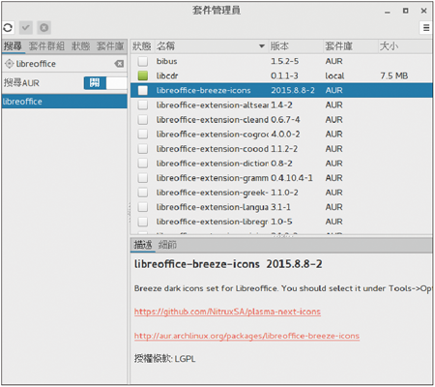Check the libreoffice-breeze-icons checkbox
Screen dimensions: 435x387
click(143, 90)
